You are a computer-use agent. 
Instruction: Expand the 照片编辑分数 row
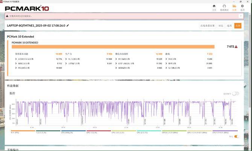tap(116, 59)
